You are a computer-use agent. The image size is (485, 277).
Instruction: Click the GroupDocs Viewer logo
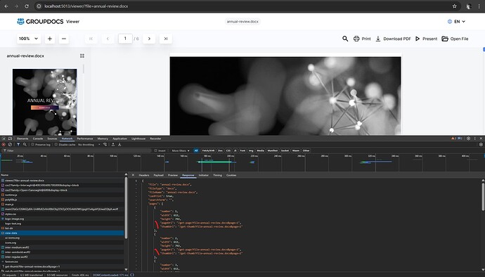click(x=48, y=21)
